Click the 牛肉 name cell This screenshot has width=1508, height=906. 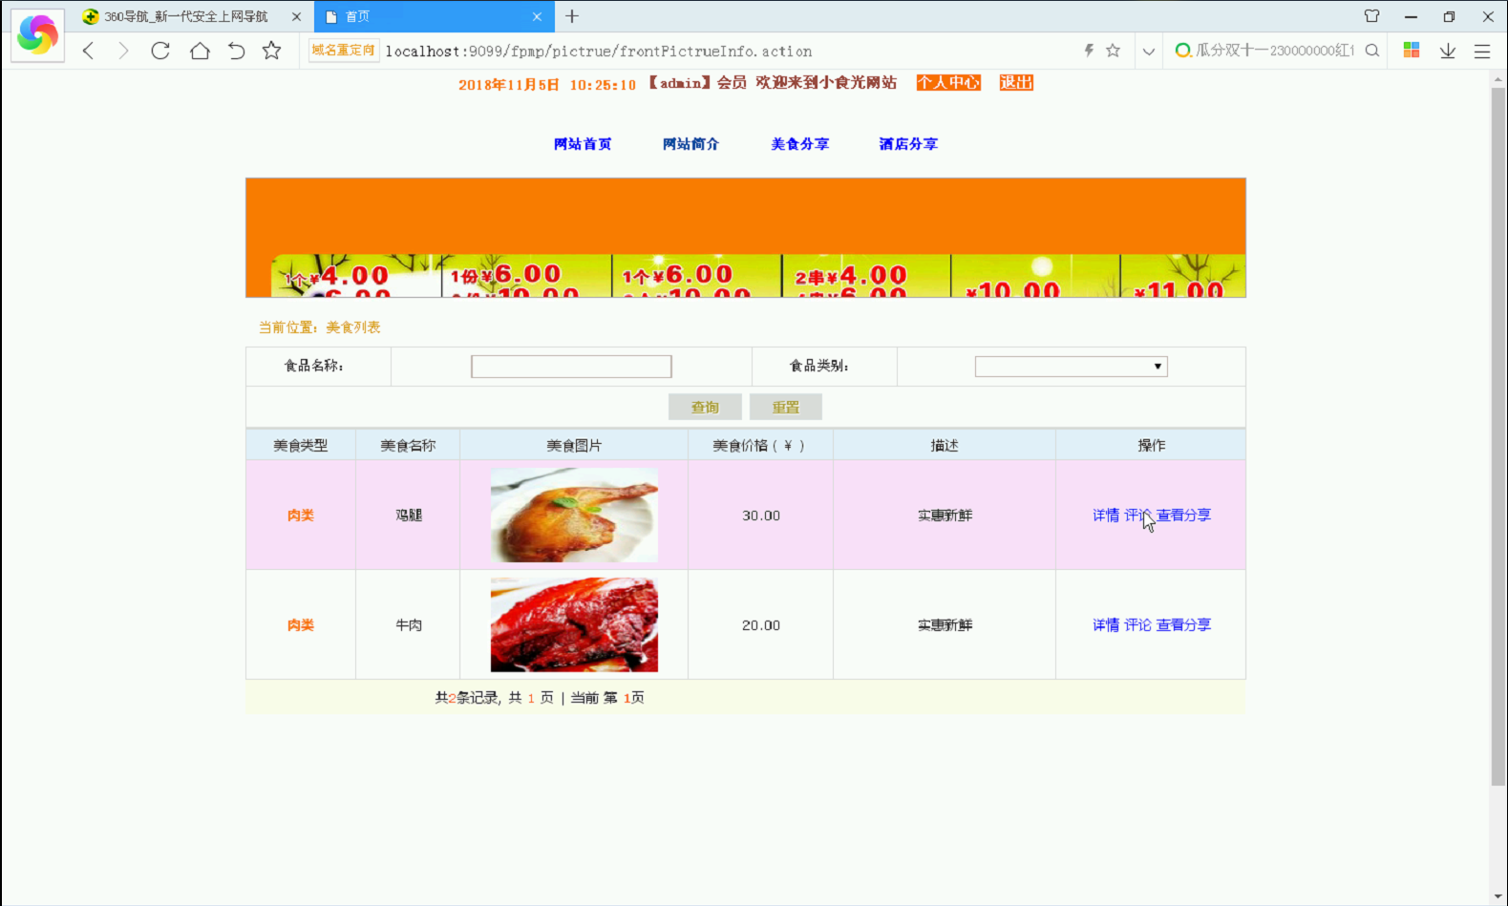point(408,625)
